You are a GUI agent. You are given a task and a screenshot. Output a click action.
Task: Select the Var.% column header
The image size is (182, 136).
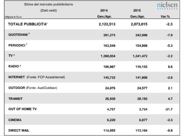165,17
